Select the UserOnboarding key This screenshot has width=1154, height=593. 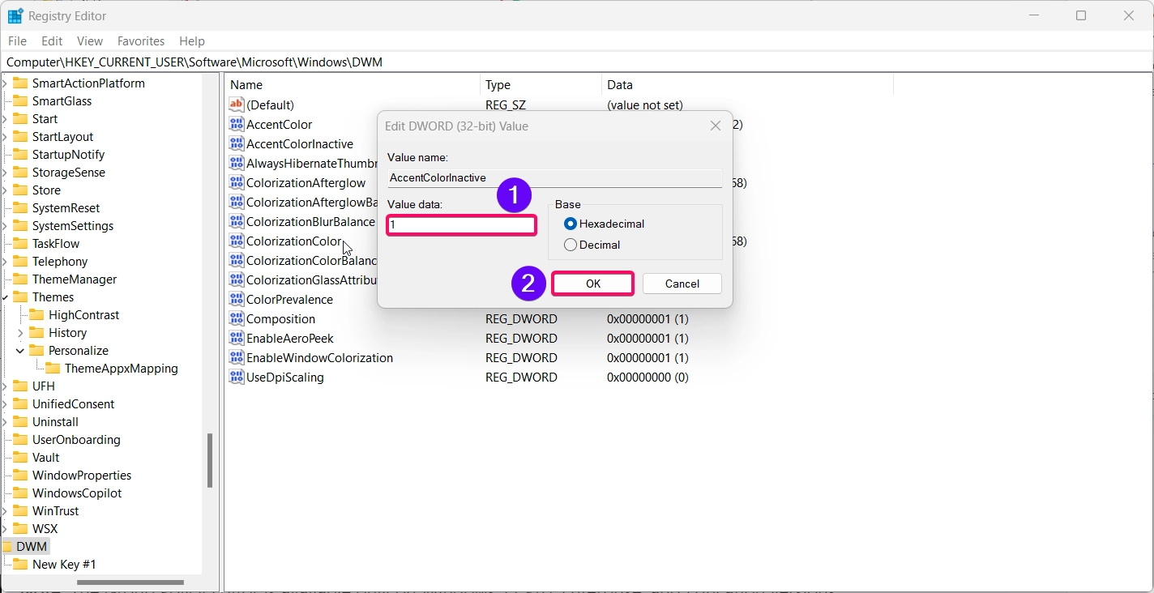pyautogui.click(x=76, y=439)
